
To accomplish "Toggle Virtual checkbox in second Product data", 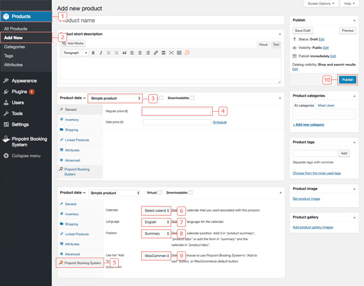I will 160,193.
